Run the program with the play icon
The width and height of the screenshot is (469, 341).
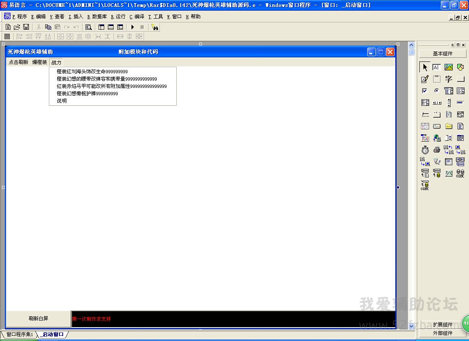(132, 27)
